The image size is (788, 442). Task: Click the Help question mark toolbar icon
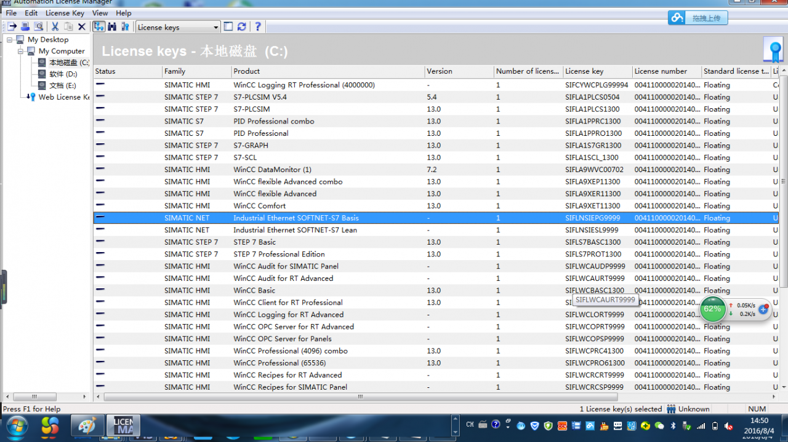coord(258,26)
